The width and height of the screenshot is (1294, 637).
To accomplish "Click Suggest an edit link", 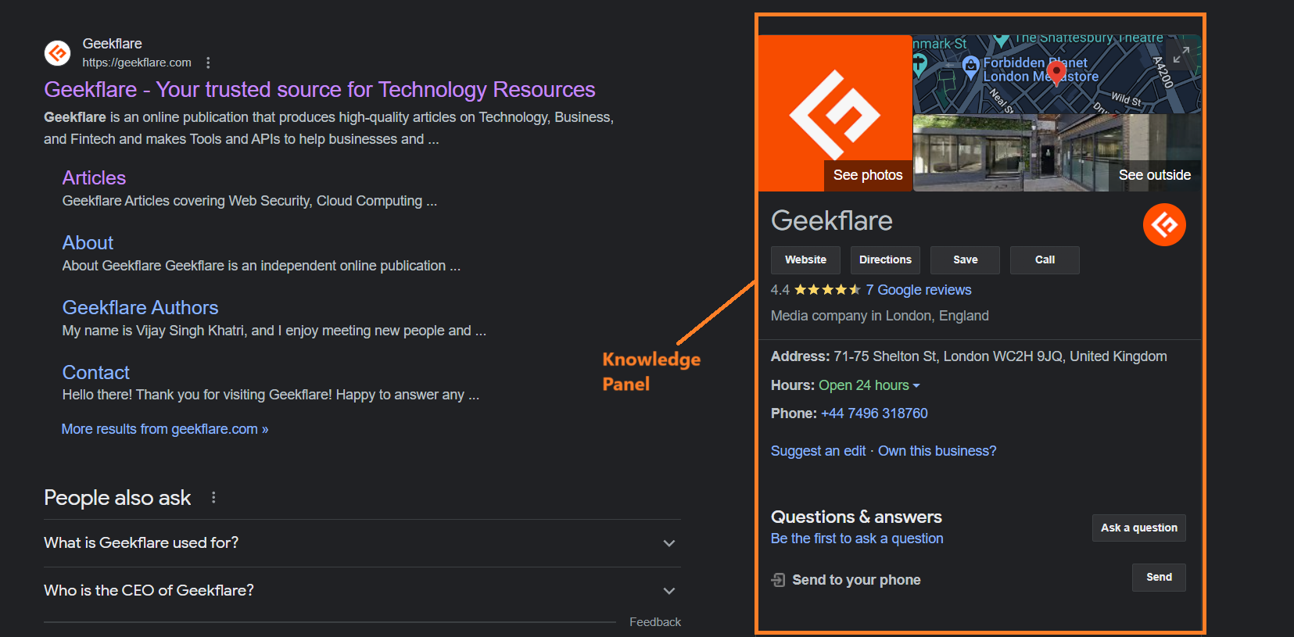I will click(818, 451).
